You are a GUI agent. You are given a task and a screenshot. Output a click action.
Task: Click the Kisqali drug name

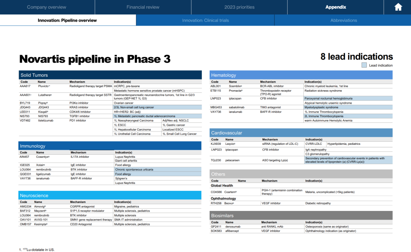[43, 112]
